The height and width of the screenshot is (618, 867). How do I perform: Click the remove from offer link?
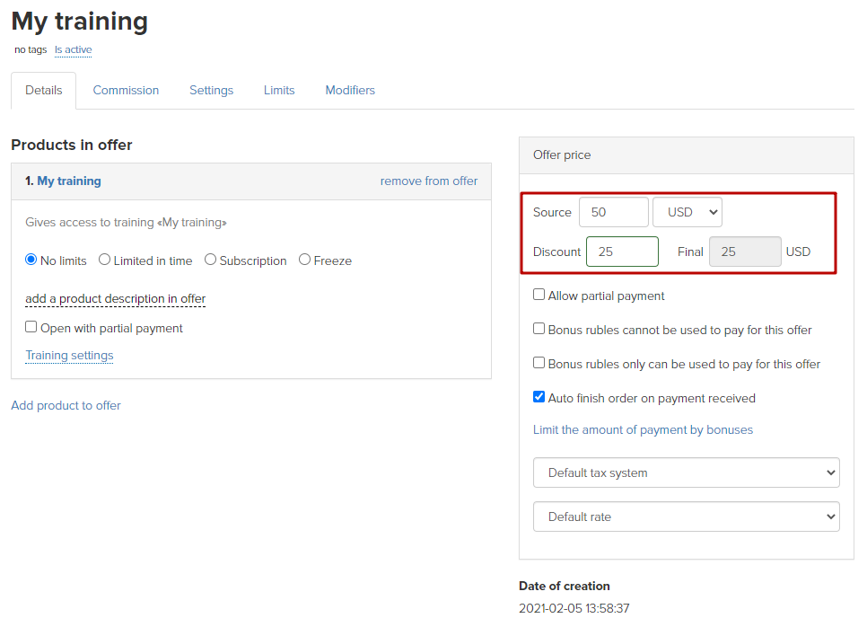[x=428, y=181]
